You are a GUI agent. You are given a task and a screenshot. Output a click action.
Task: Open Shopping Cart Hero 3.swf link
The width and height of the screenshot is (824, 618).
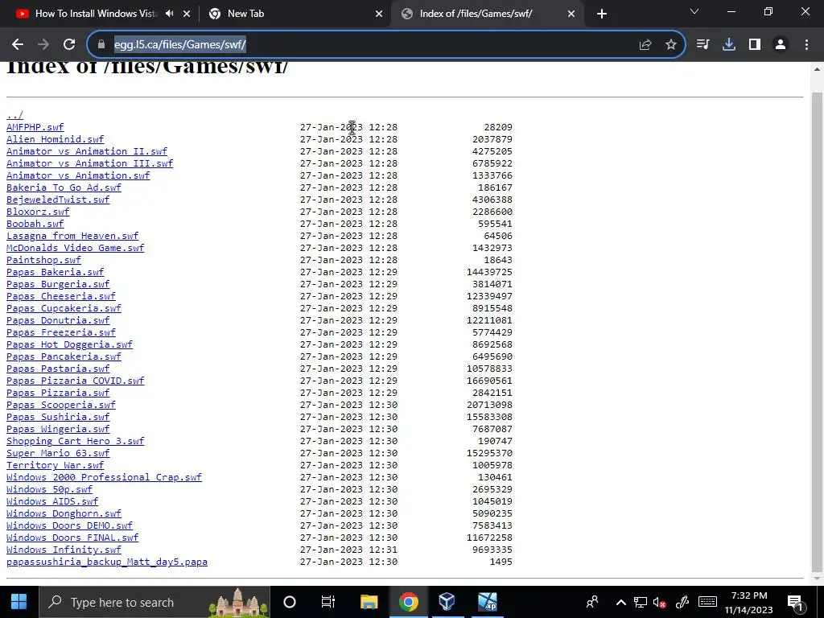[75, 442]
